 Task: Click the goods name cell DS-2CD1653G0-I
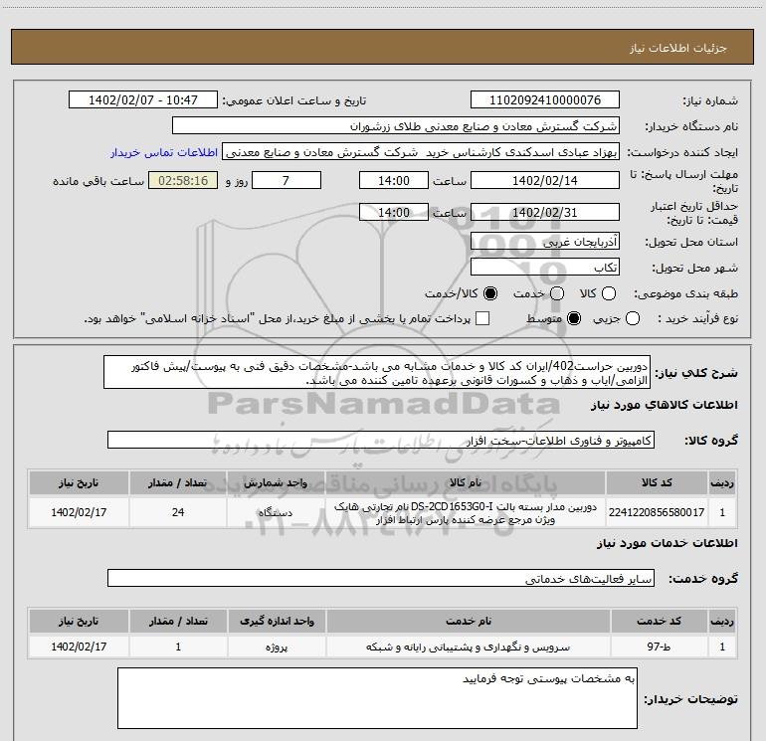(x=466, y=512)
